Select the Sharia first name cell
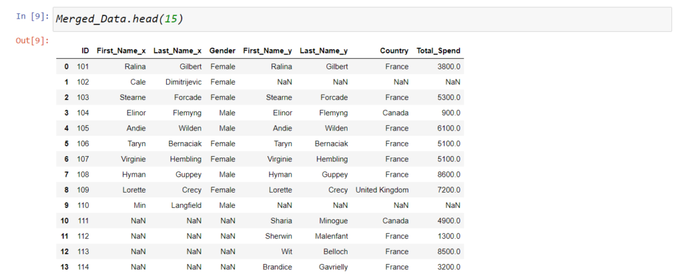The height and width of the screenshot is (278, 678). tap(281, 221)
